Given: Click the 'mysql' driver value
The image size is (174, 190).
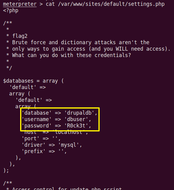Looking at the screenshot, I should point(69,145).
